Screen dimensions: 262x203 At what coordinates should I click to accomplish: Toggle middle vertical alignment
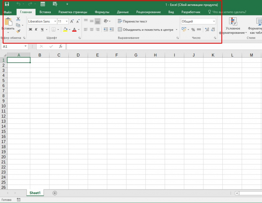pyautogui.click(x=92, y=21)
